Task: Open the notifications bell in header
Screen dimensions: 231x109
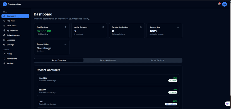Action: [x=219, y=4]
